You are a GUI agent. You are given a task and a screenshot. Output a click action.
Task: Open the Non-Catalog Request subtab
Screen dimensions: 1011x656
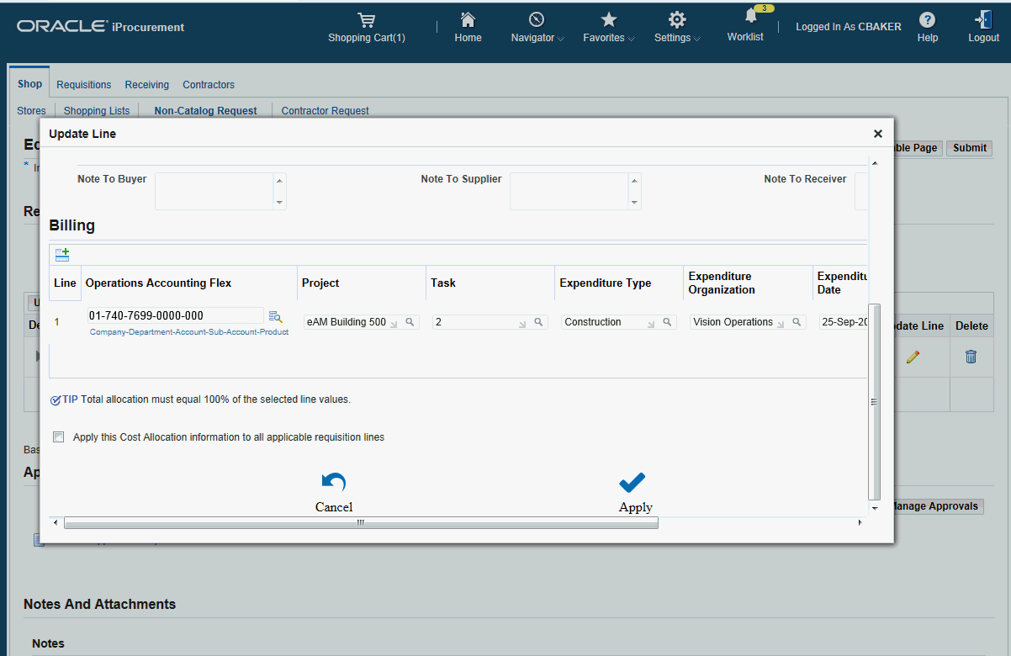pyautogui.click(x=206, y=111)
